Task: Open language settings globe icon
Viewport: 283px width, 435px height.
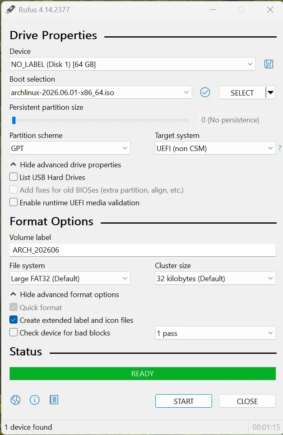Action: pos(15,400)
